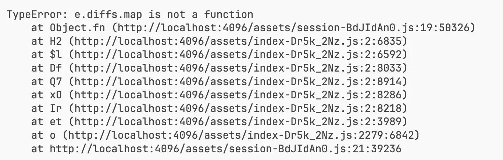The width and height of the screenshot is (503, 160).
Task: Click the TypeError e.diffs.map error message
Action: click(130, 15)
